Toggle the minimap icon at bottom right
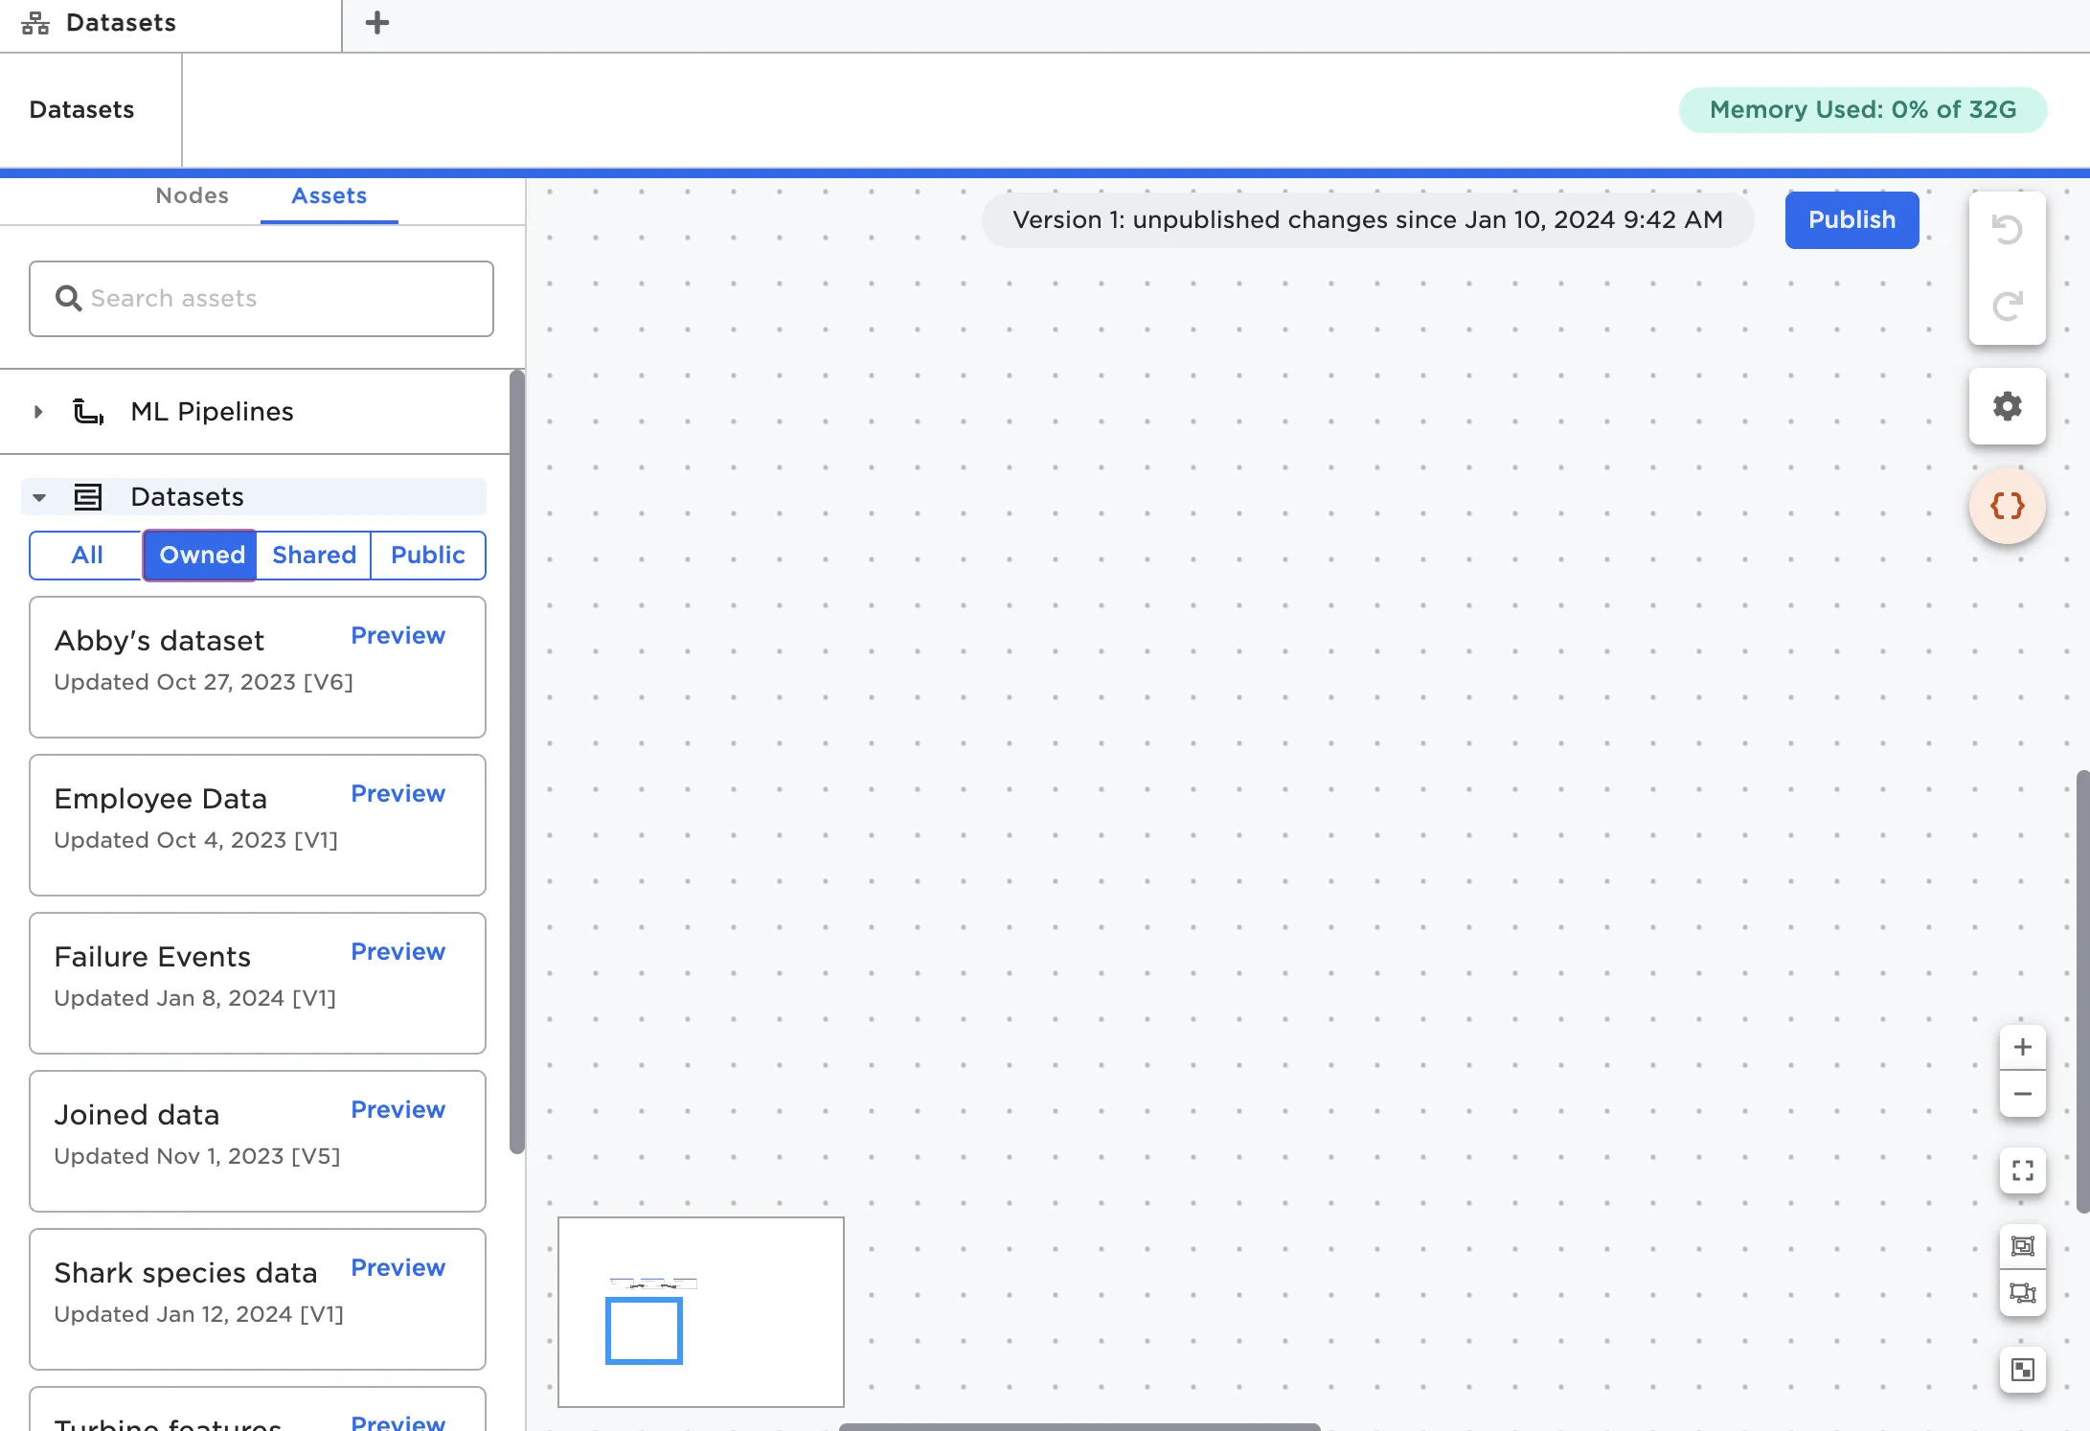The height and width of the screenshot is (1431, 2090). click(2022, 1370)
